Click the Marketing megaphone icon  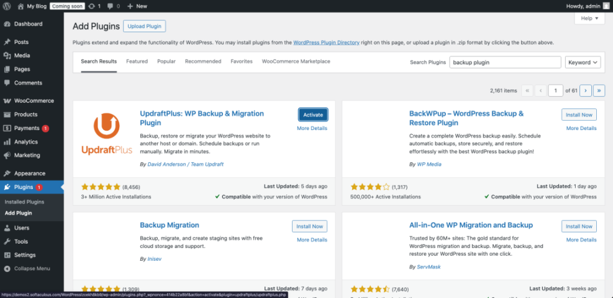[7, 156]
